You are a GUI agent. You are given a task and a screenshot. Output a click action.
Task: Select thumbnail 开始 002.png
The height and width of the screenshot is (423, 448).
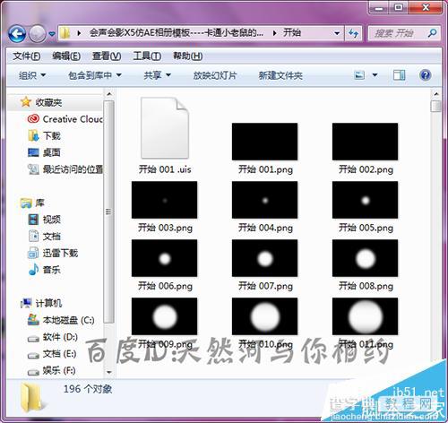click(365, 142)
